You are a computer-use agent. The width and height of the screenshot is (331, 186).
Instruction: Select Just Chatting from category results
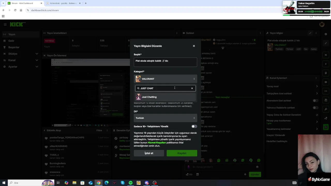tap(165, 97)
